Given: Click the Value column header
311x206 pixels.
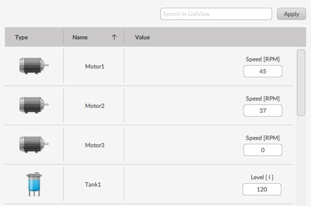Looking at the screenshot, I should (142, 37).
